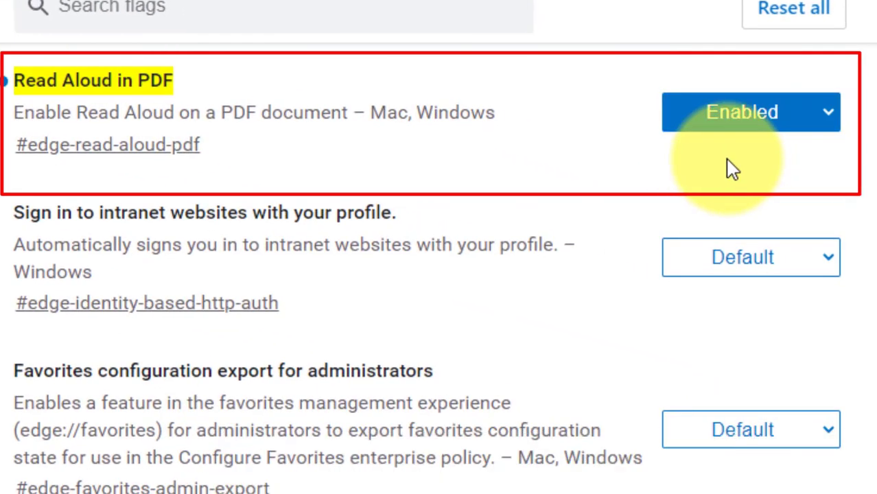Click the chevron arrow on the Enabled dropdown

click(828, 112)
